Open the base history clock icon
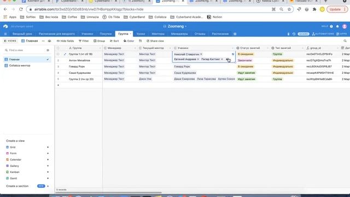 (294, 34)
